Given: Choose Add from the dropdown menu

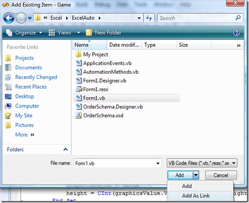Looking at the screenshot, I should point(200,186).
